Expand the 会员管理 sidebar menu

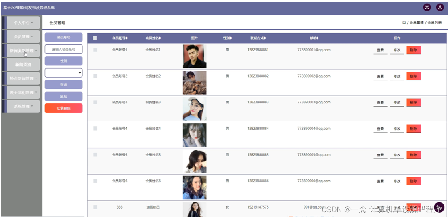(23, 37)
